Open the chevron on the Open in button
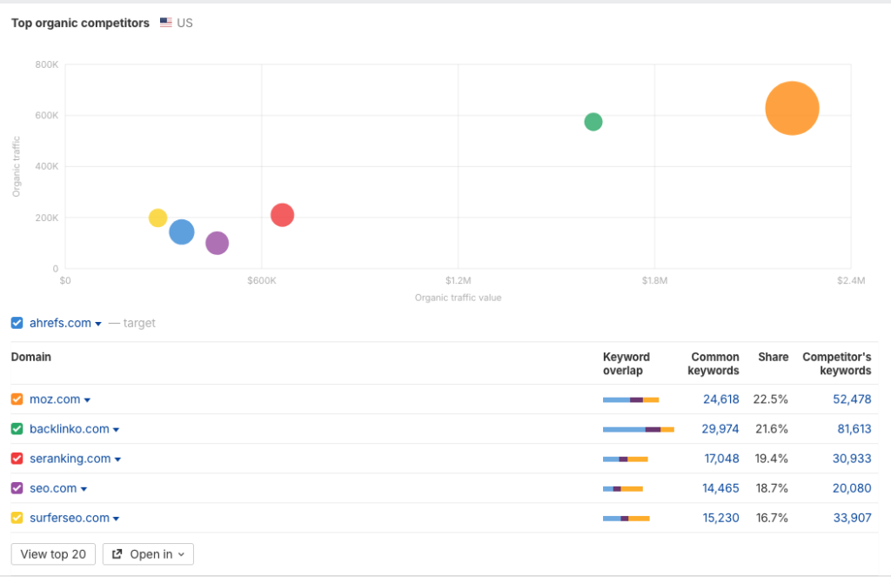This screenshot has height=577, width=891. click(181, 555)
